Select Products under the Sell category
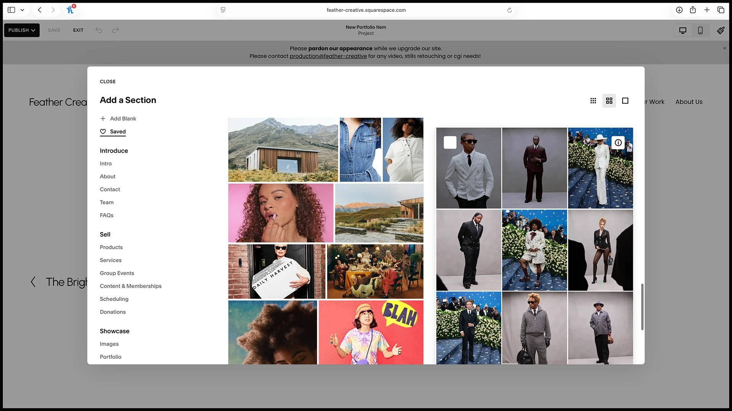Screen dimensions: 732x411 (111, 247)
